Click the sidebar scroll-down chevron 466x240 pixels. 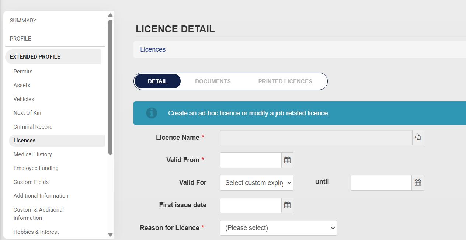(110, 235)
